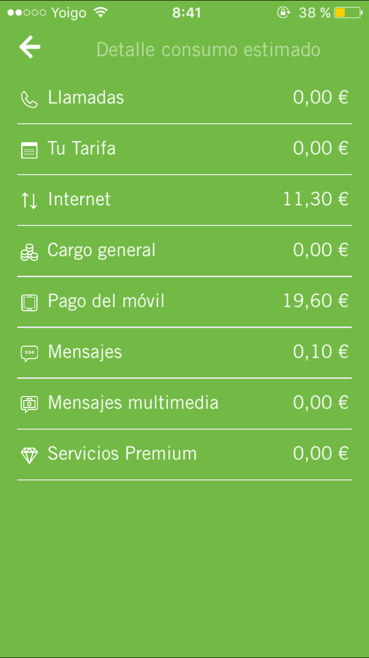
Task: Tap the Tu Tarifa document icon
Action: pyautogui.click(x=29, y=150)
